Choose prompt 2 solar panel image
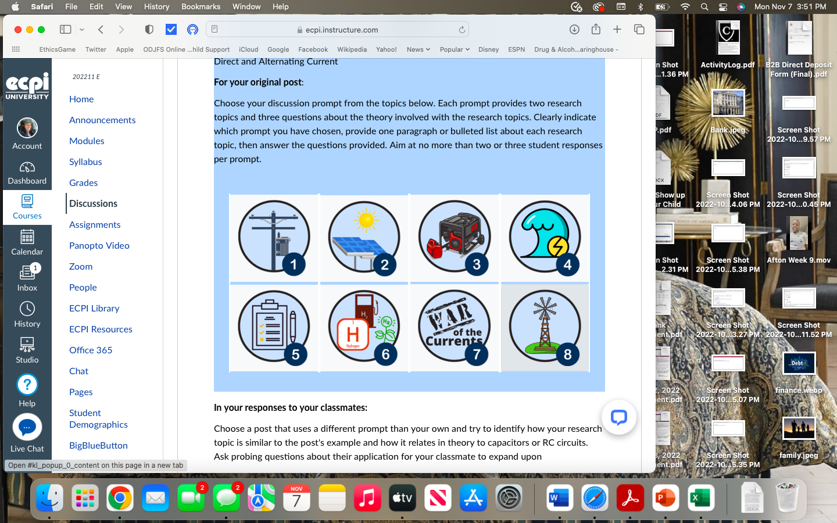Screen dimensions: 837x523 [x=364, y=237]
